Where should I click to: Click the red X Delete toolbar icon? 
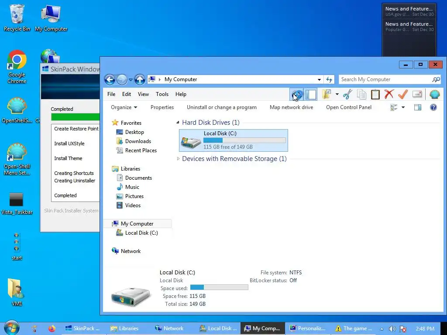coord(389,94)
